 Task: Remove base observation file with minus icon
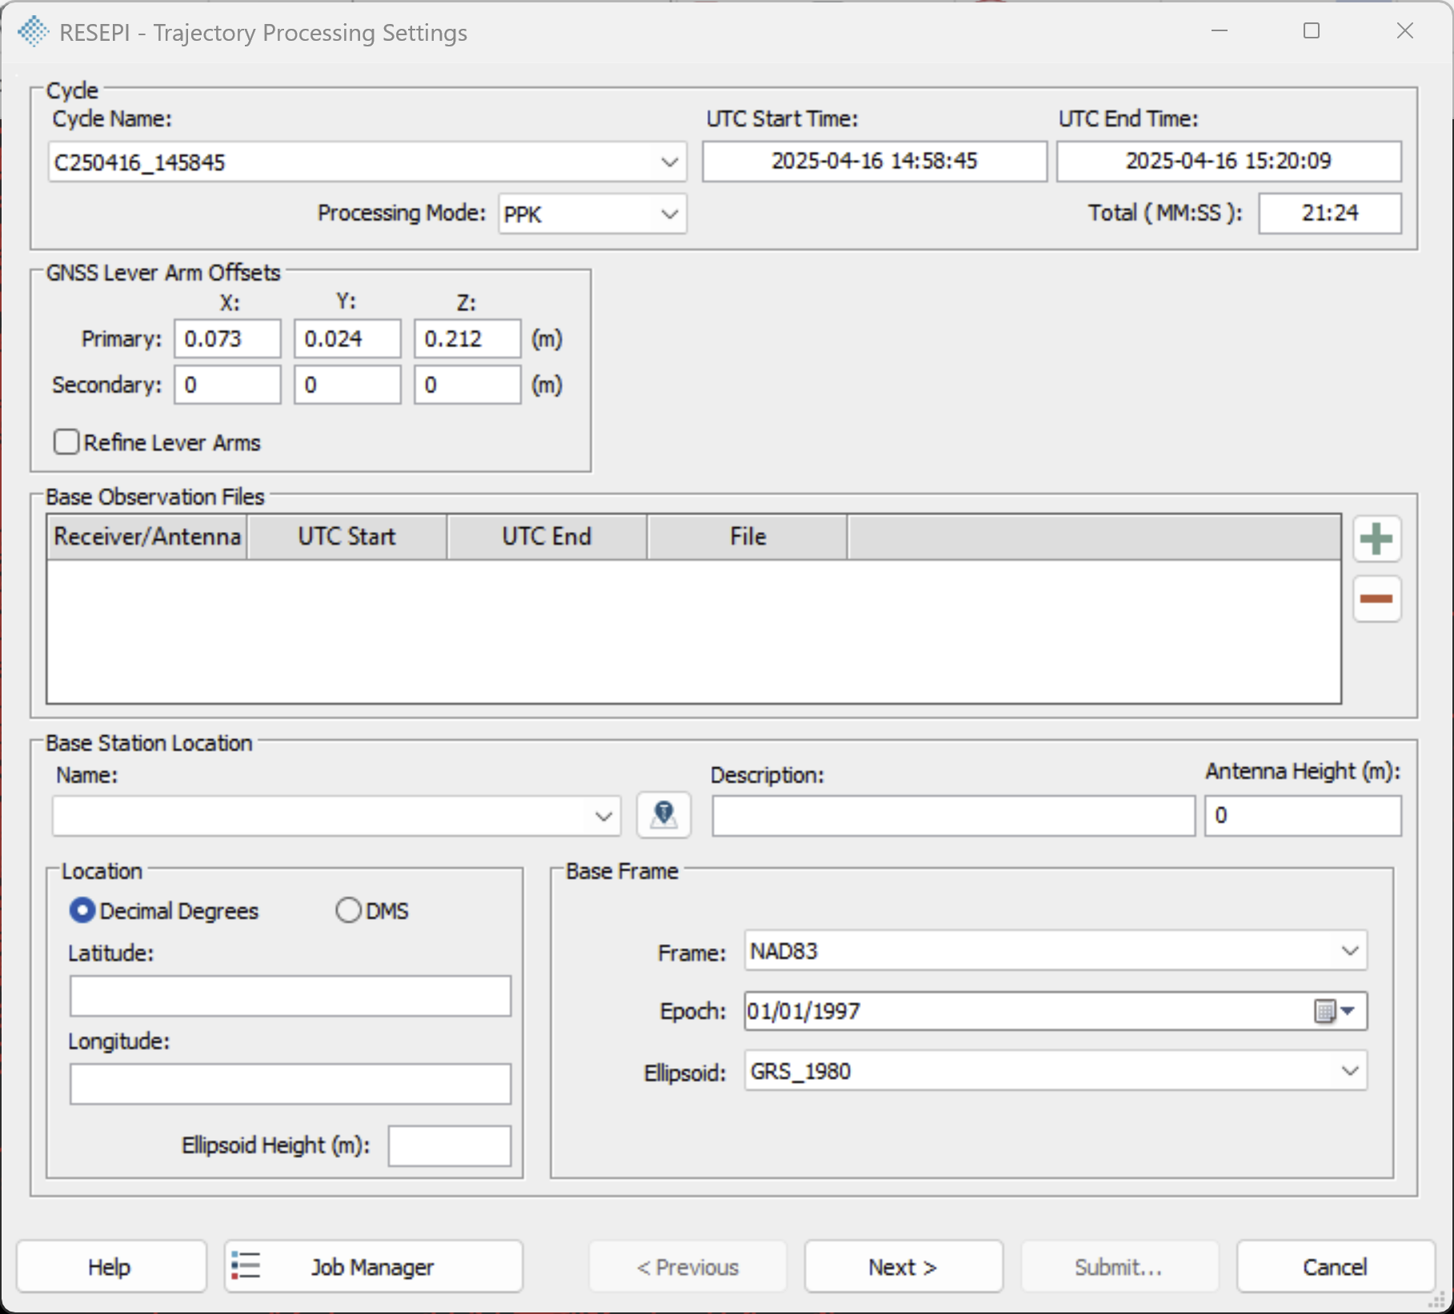click(x=1376, y=599)
